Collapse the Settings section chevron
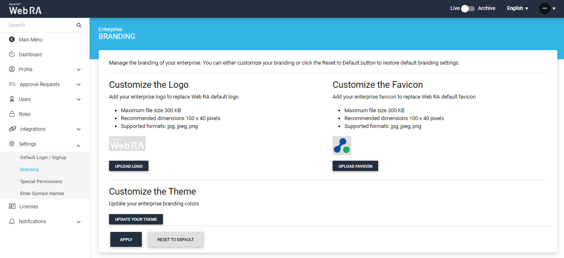 point(79,145)
